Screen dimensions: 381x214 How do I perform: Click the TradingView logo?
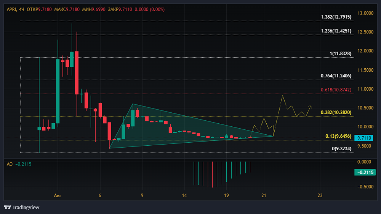(x=21, y=207)
